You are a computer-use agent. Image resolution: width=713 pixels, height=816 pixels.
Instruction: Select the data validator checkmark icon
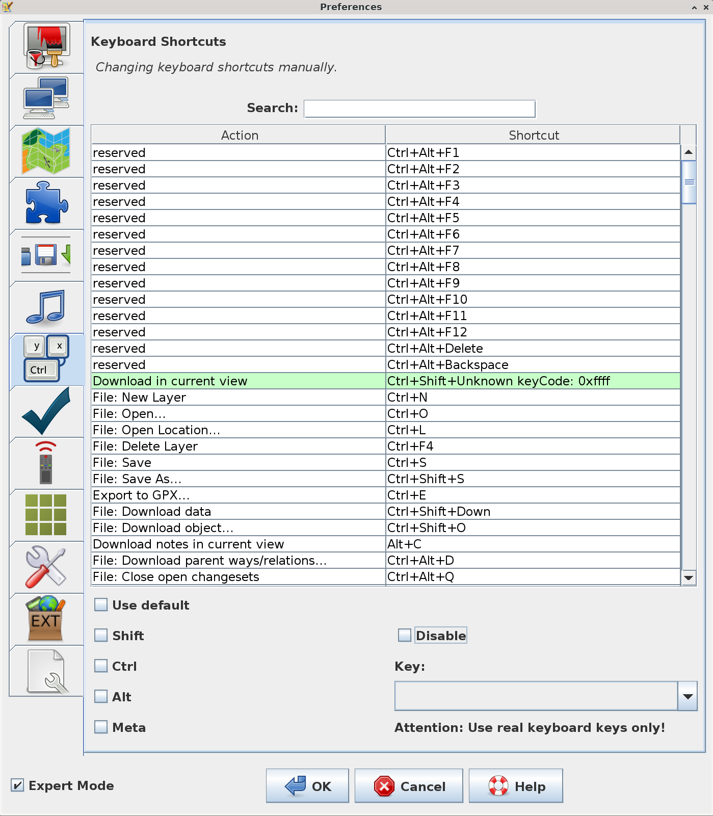[x=46, y=411]
